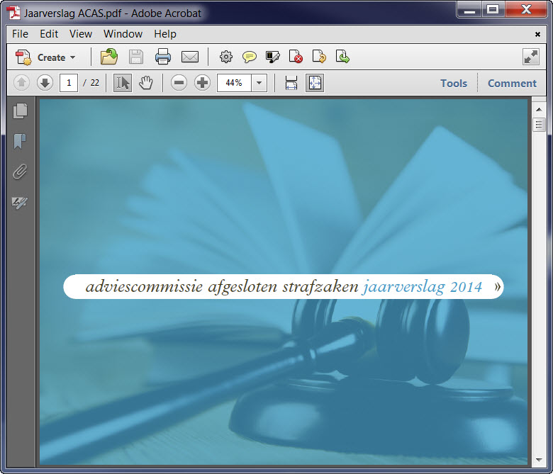Viewport: 553px width, 474px height.
Task: Send file via the email envelope icon
Action: pyautogui.click(x=190, y=57)
